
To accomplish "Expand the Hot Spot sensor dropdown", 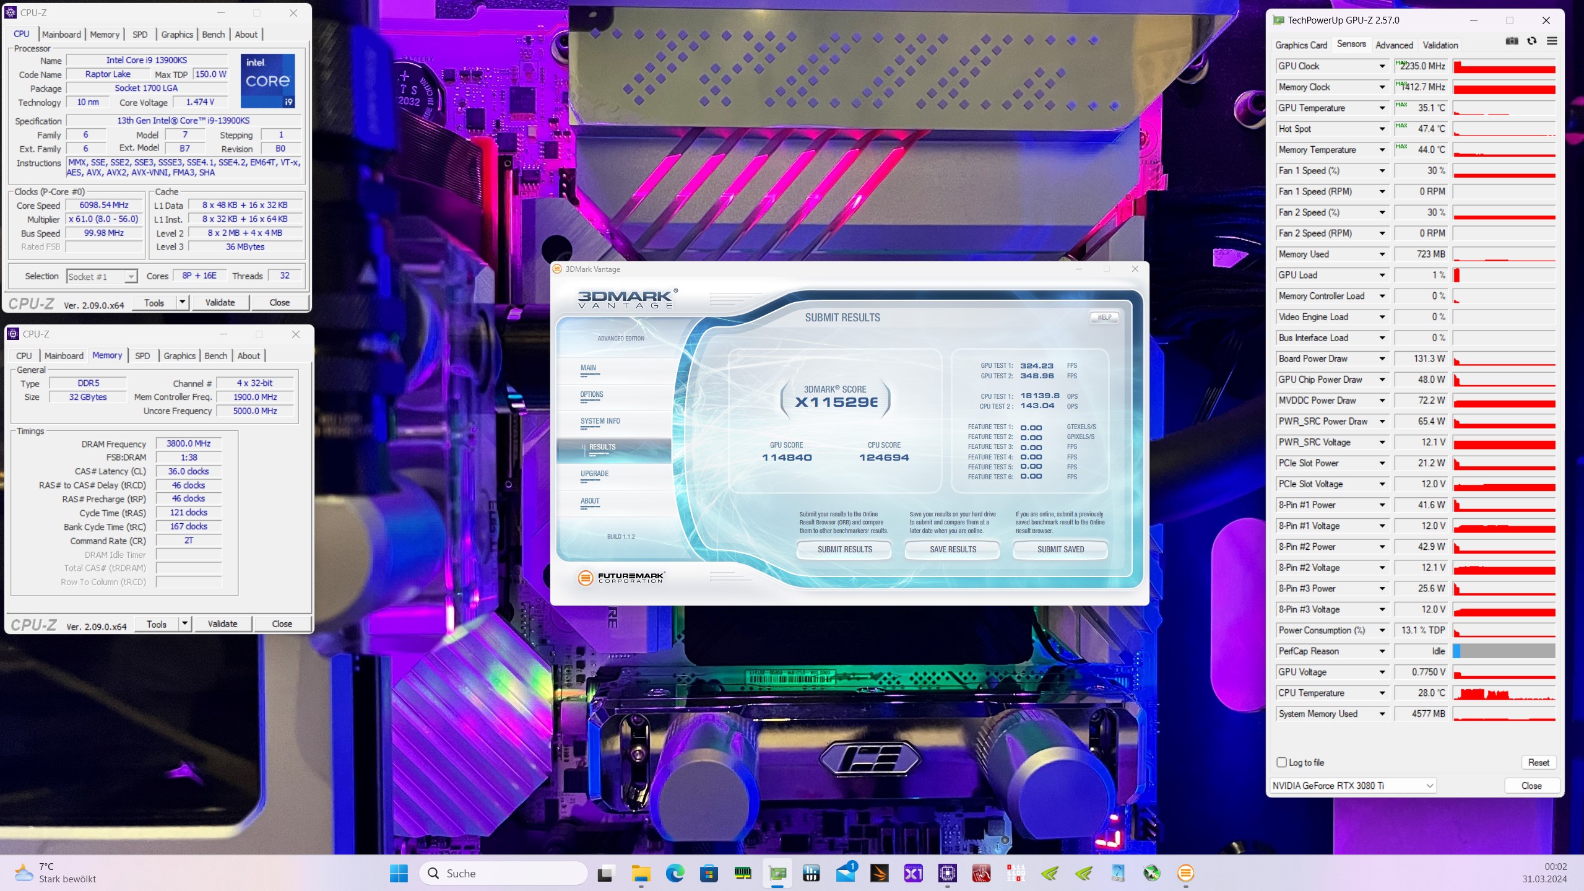I will 1382,129.
